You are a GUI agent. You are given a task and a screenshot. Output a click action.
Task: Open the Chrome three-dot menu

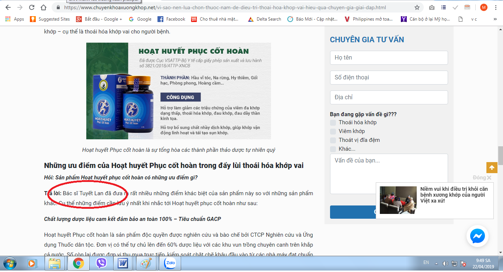click(496, 7)
